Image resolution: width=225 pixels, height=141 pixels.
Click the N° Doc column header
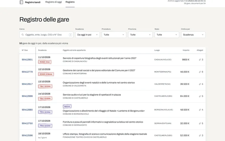(25, 50)
